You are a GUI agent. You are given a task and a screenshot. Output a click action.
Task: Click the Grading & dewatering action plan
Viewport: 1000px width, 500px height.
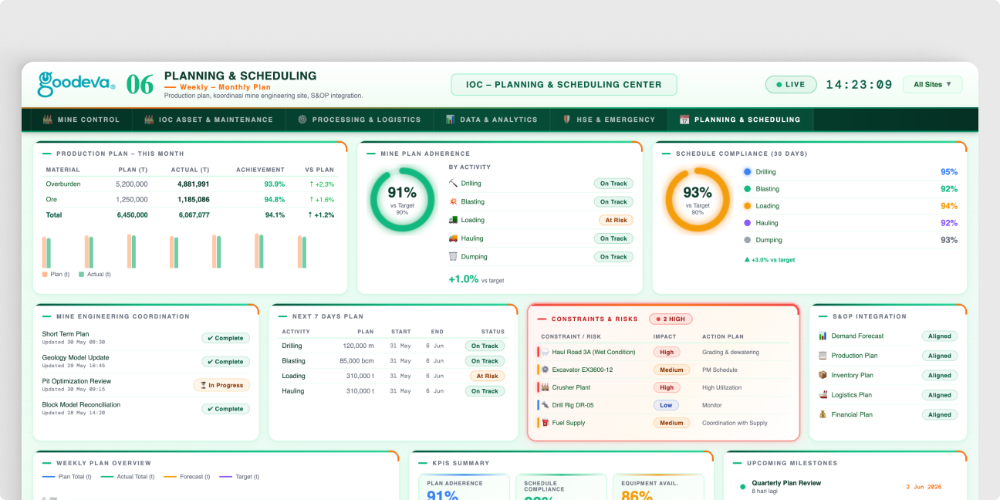[731, 352]
